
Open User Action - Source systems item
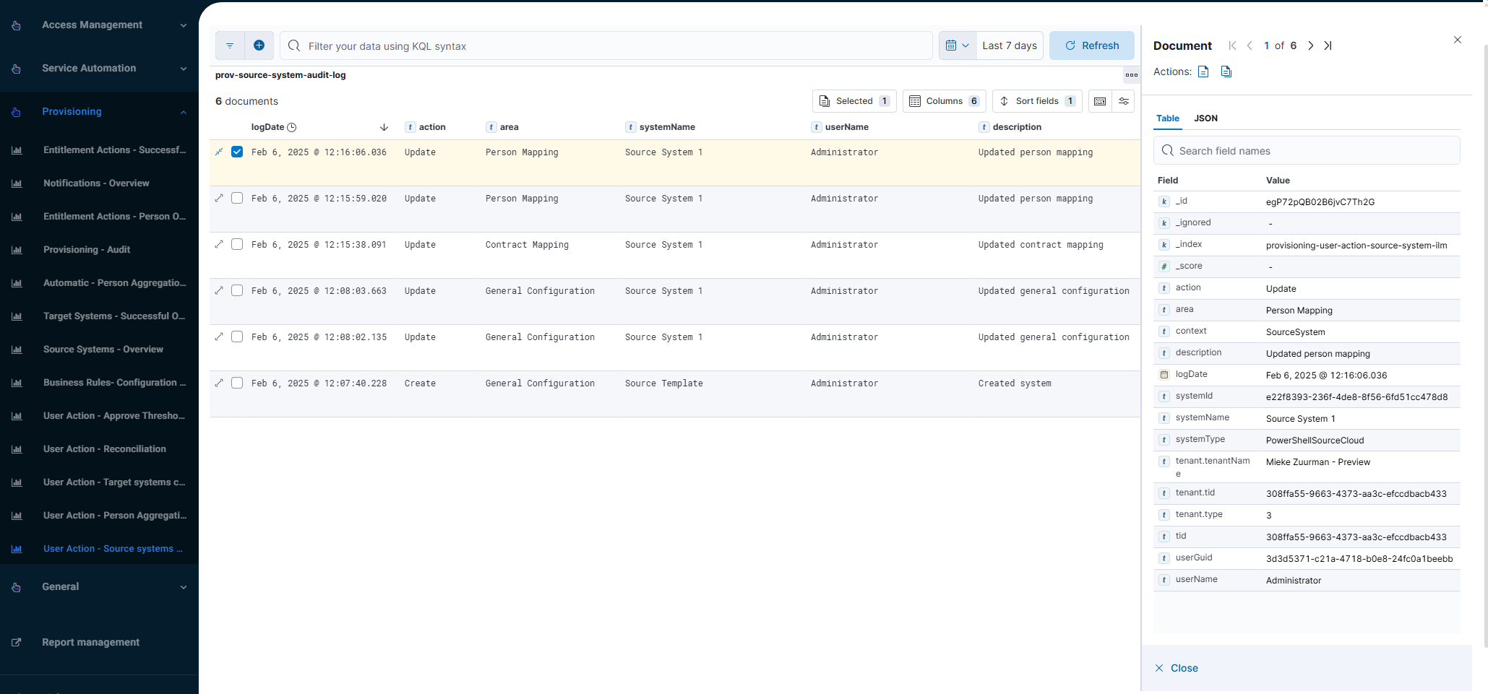click(113, 548)
